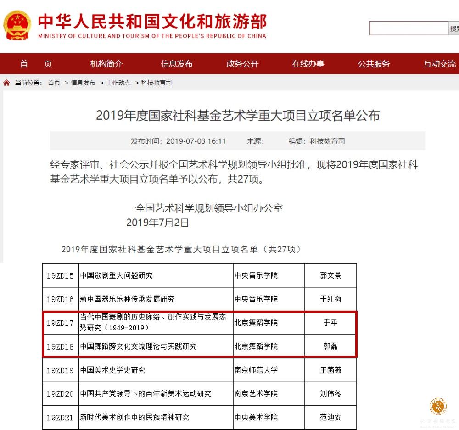Click the orange floating badge icon
Screen dimensions: 459x430
pyautogui.click(x=438, y=406)
